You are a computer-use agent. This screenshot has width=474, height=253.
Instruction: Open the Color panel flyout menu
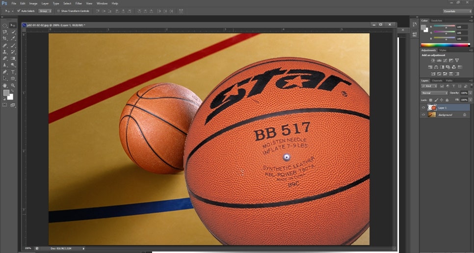(x=471, y=21)
